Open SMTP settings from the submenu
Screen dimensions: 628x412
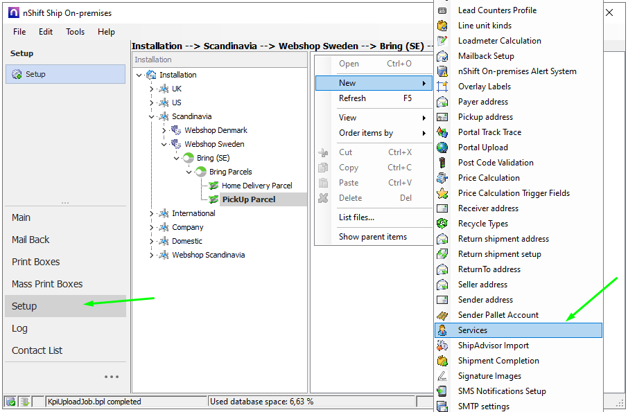[x=485, y=406]
